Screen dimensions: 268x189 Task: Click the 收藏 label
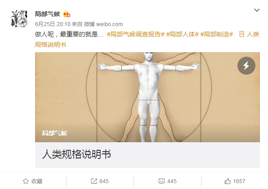point(37,181)
